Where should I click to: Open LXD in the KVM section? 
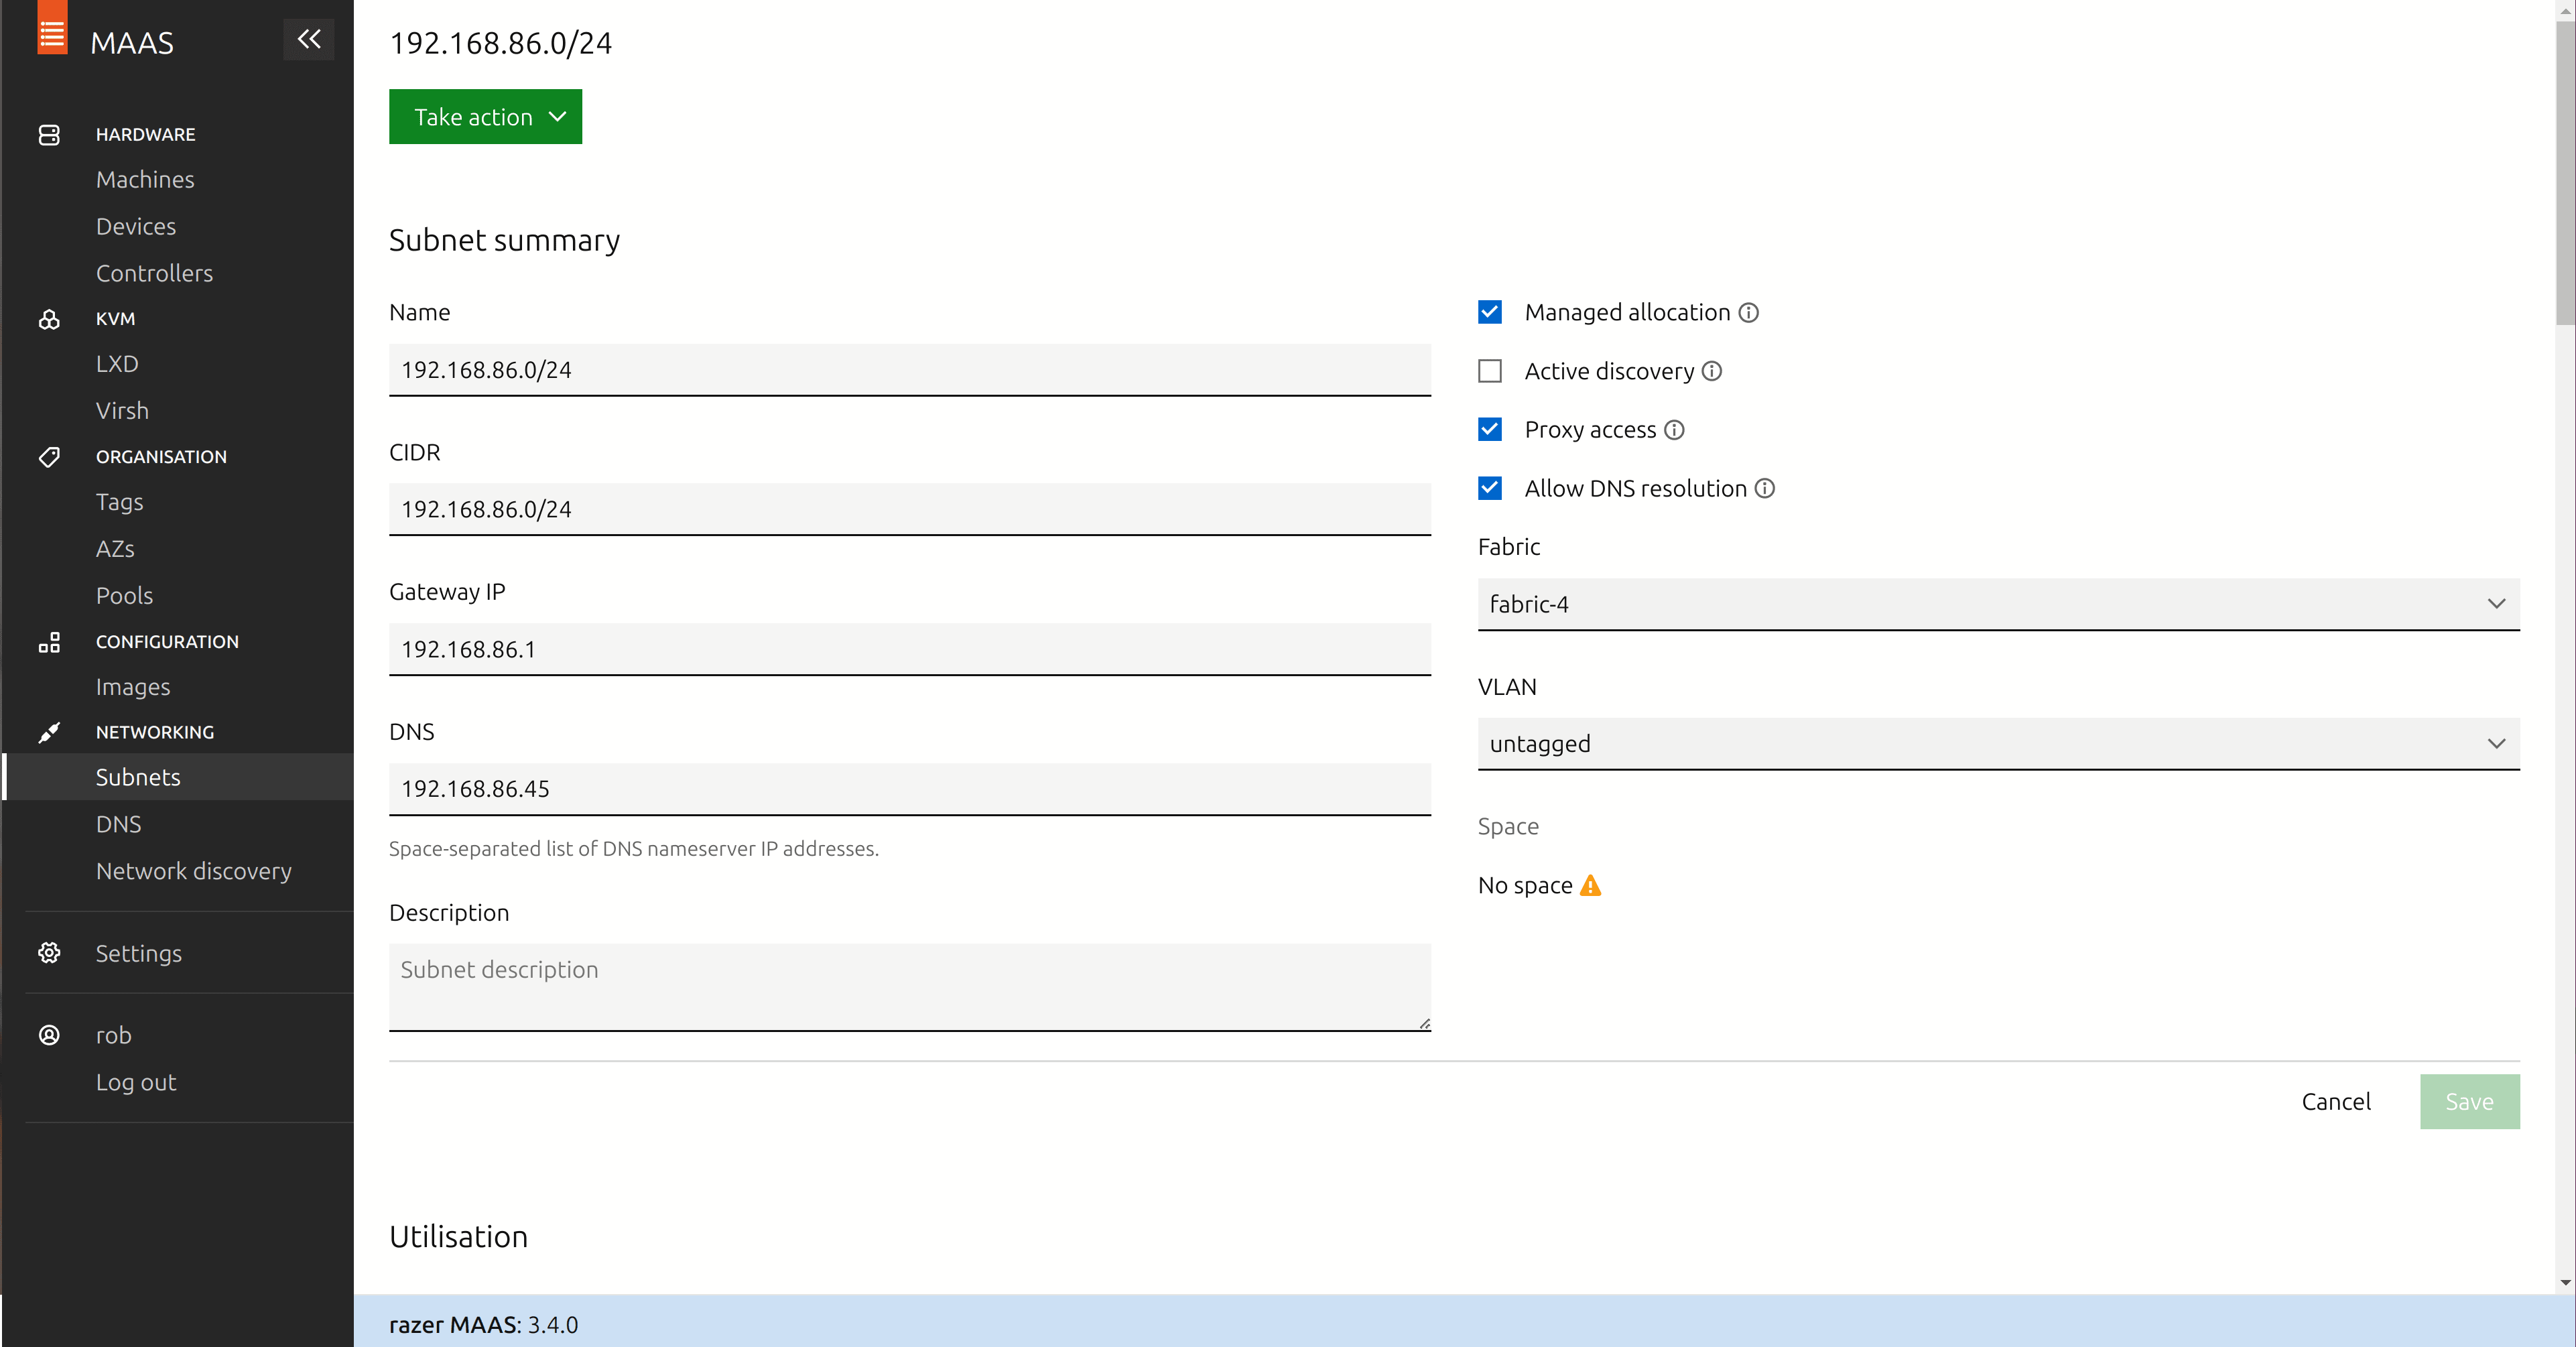(117, 364)
